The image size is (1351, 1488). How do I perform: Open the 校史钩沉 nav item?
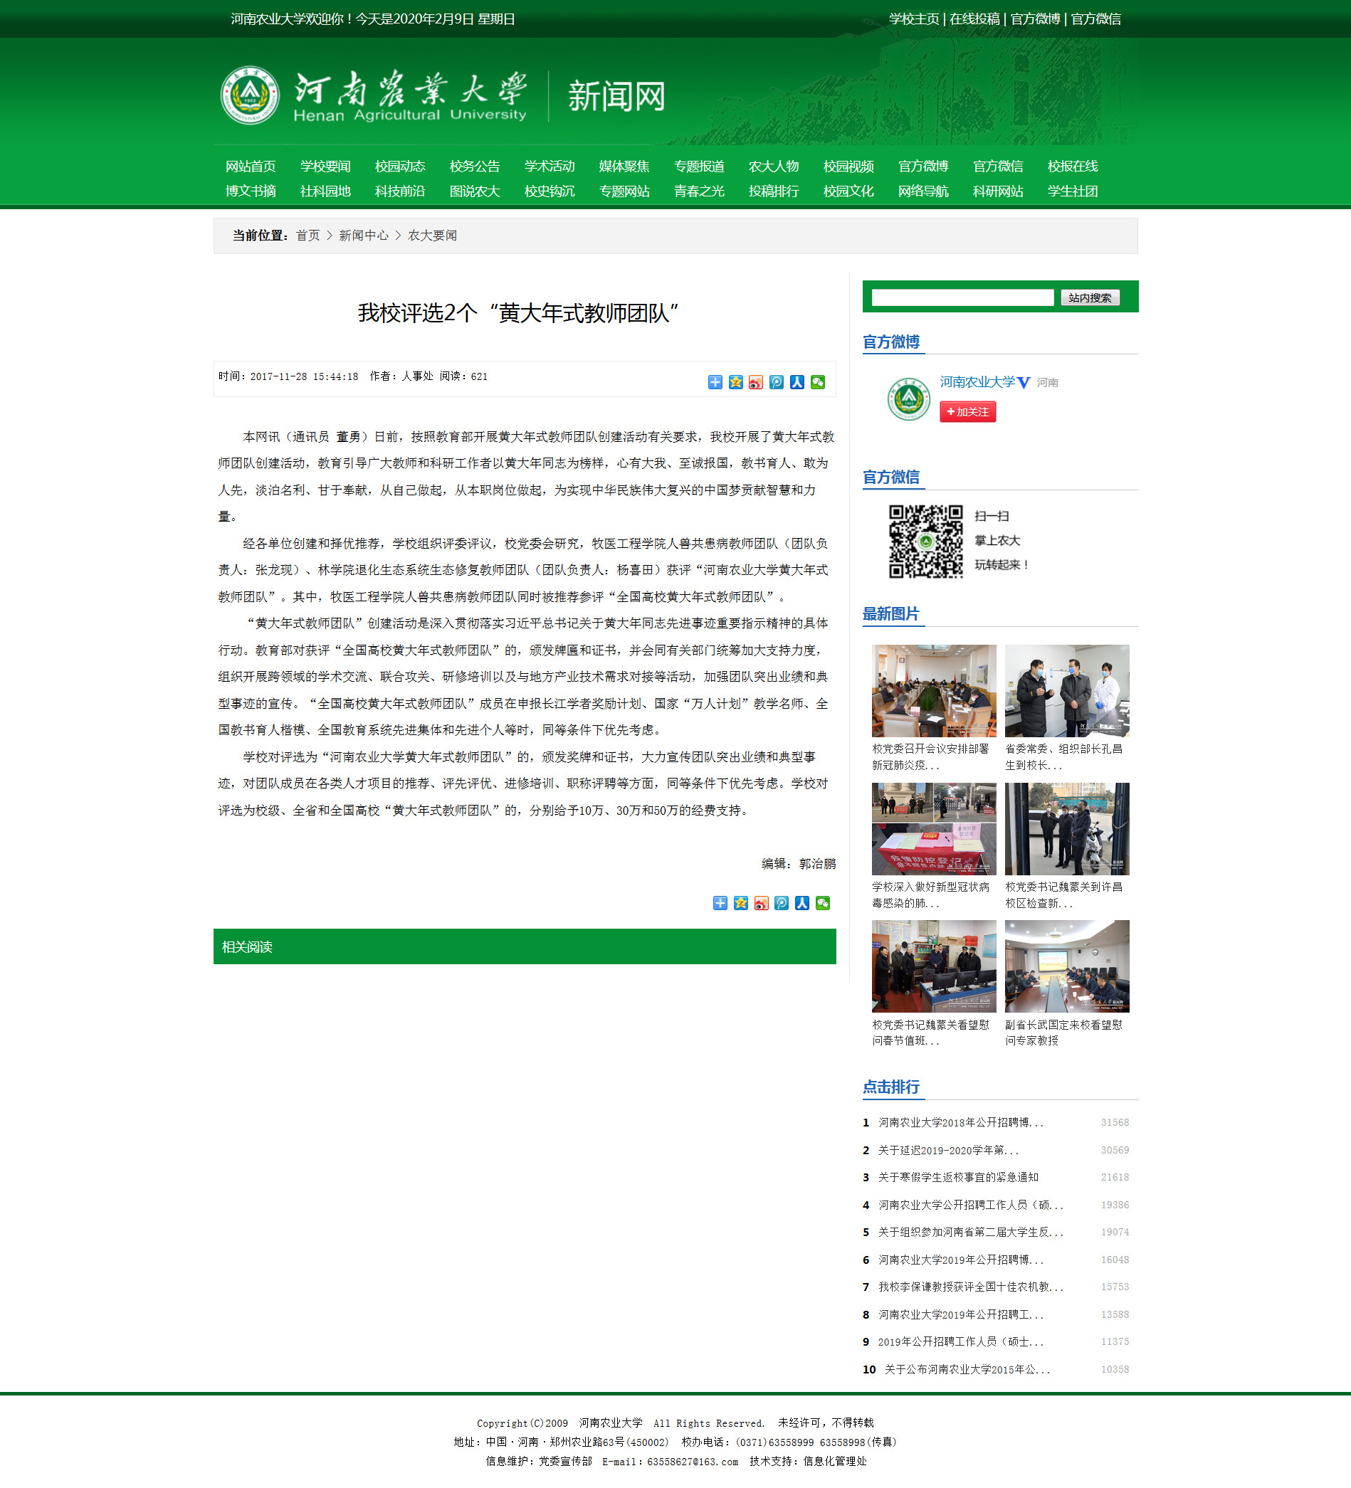coord(550,191)
